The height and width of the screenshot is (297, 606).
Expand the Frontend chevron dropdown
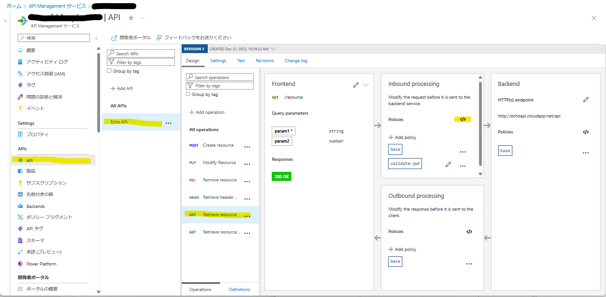coord(366,85)
